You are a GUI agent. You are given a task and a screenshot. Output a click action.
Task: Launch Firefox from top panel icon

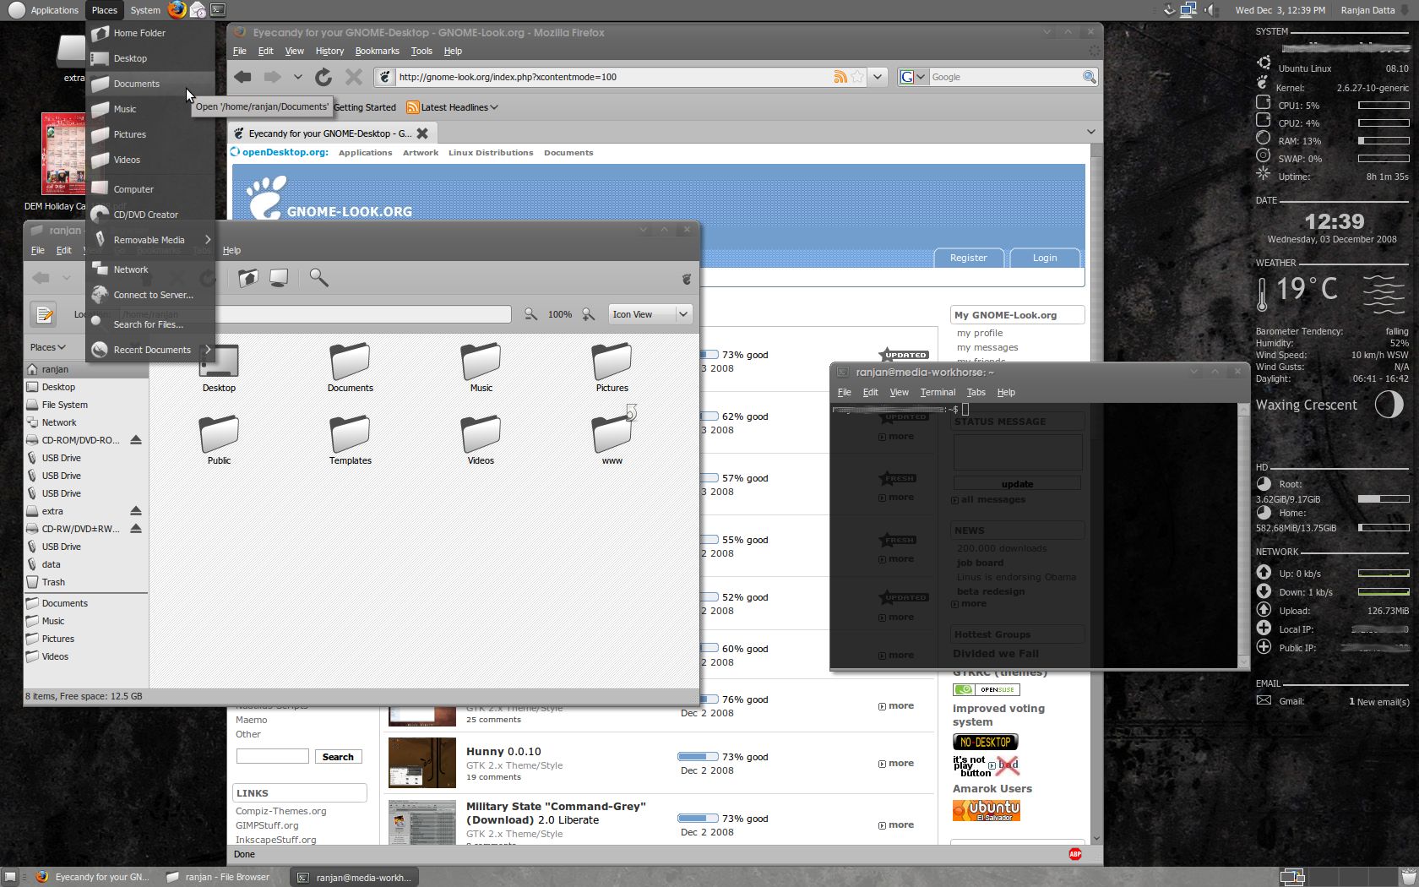[x=177, y=10]
